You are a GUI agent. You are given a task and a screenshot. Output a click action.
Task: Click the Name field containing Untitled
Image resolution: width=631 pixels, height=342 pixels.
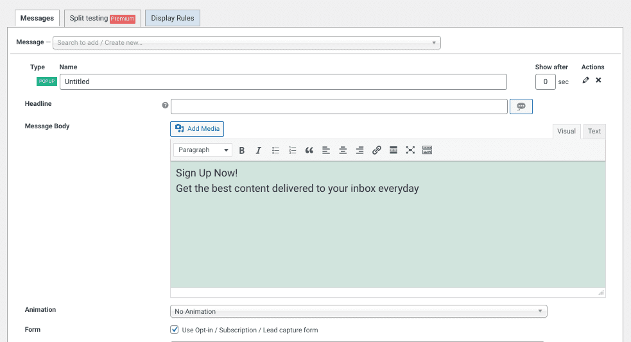(x=283, y=81)
